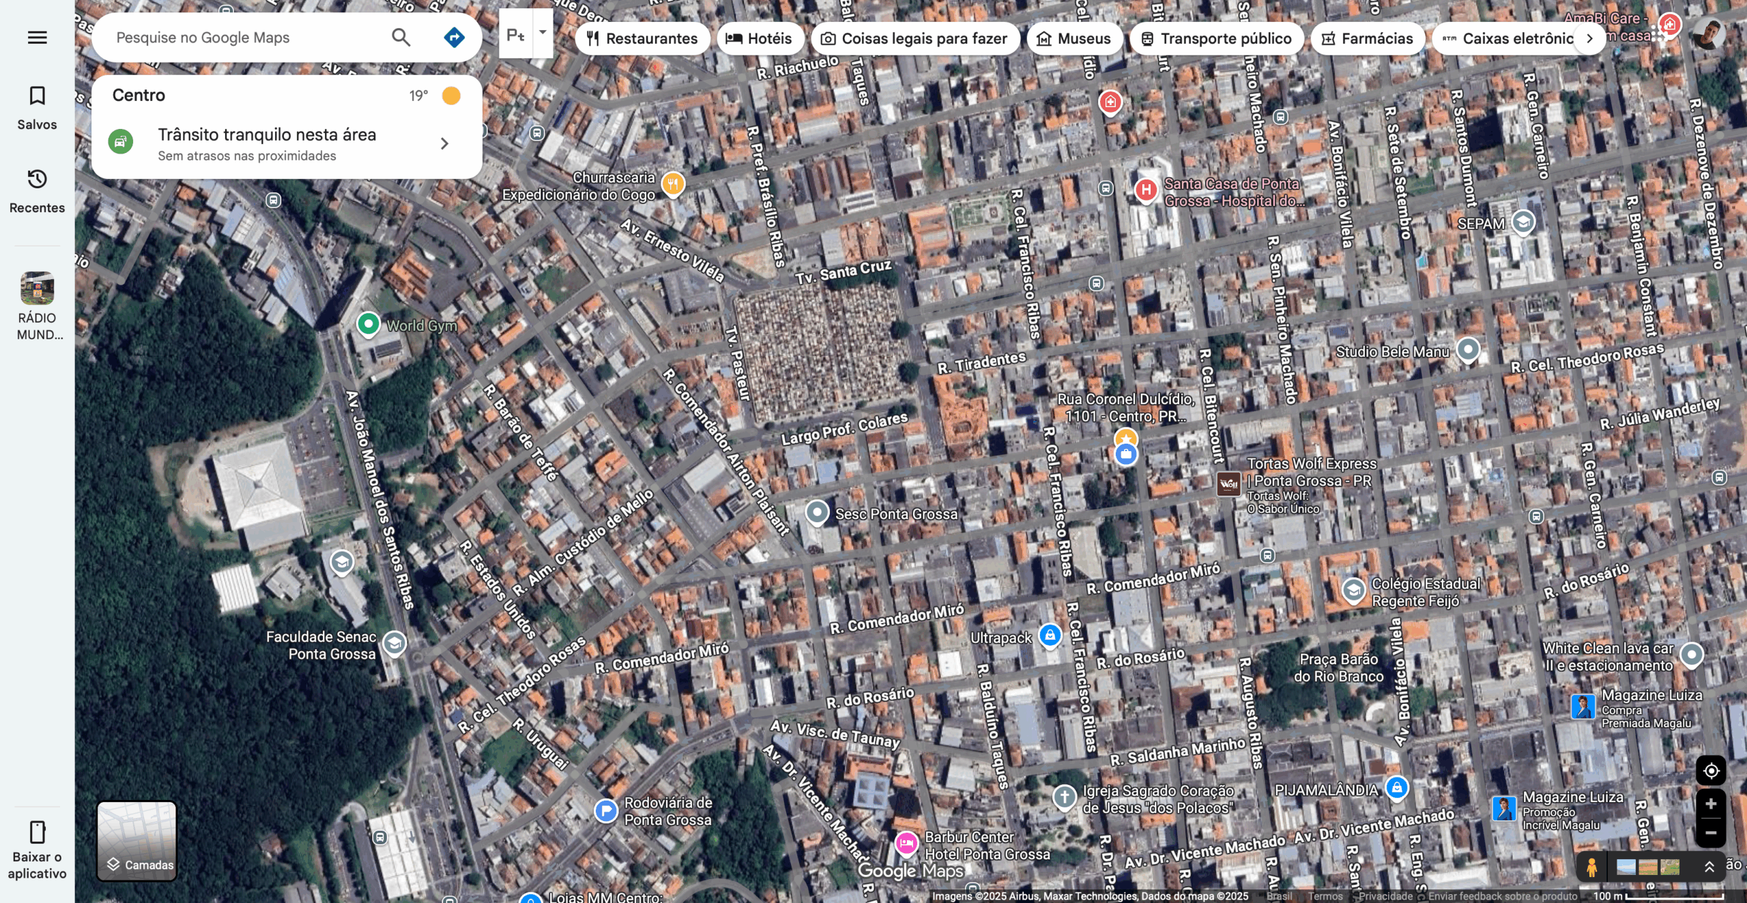Center map on my location
Image resolution: width=1747 pixels, height=903 pixels.
click(1710, 771)
